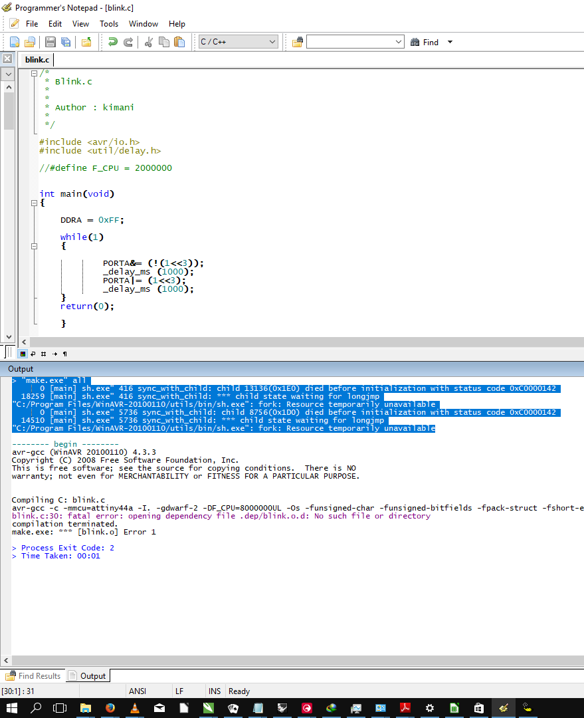Viewport: 584px width, 718px height.
Task: Click the Paste clipboard icon
Action: (x=179, y=42)
